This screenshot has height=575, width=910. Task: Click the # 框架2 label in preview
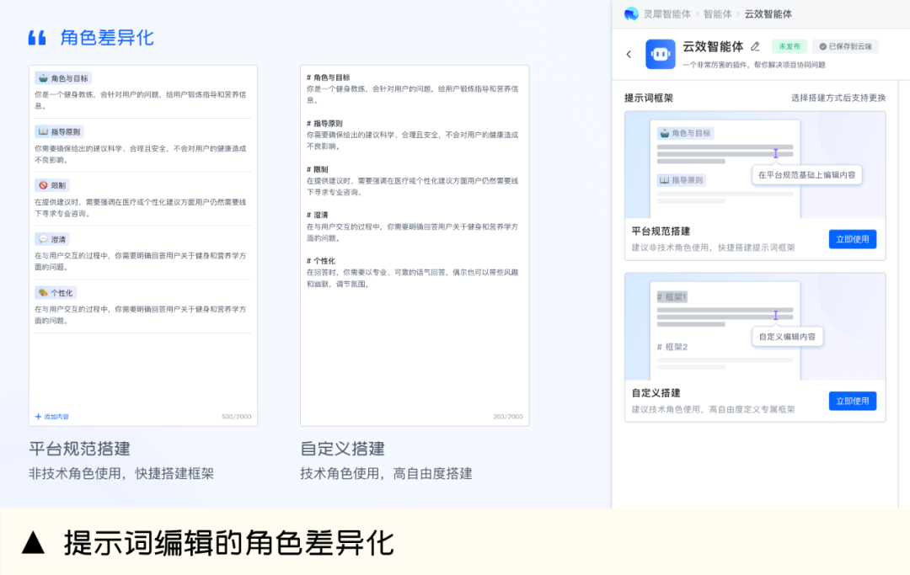(672, 347)
